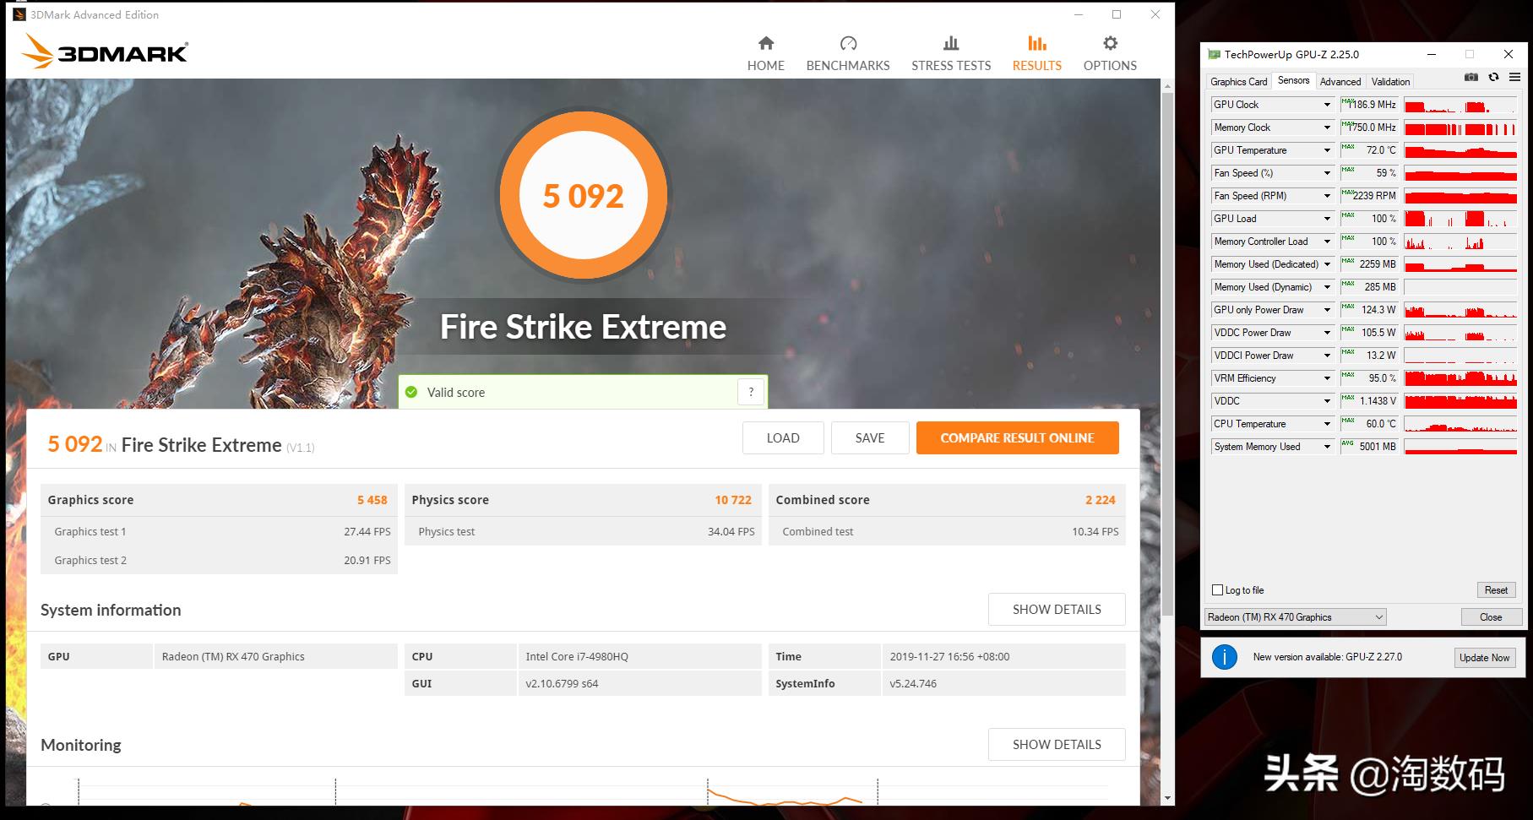Switch to the Graphics Card tab
Screen dimensions: 1533x820
[1238, 82]
